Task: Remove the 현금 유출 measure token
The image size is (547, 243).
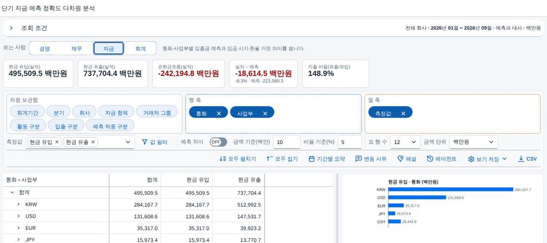Action: pyautogui.click(x=93, y=142)
